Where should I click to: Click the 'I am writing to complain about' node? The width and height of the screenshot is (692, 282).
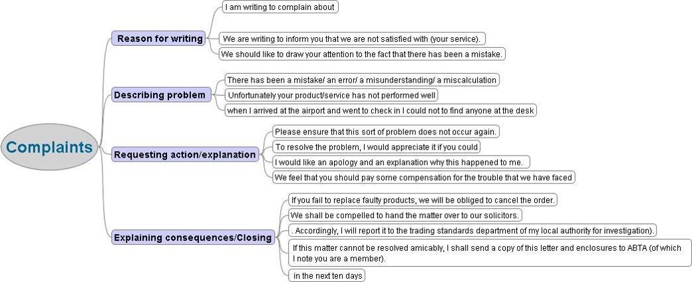coord(280,7)
